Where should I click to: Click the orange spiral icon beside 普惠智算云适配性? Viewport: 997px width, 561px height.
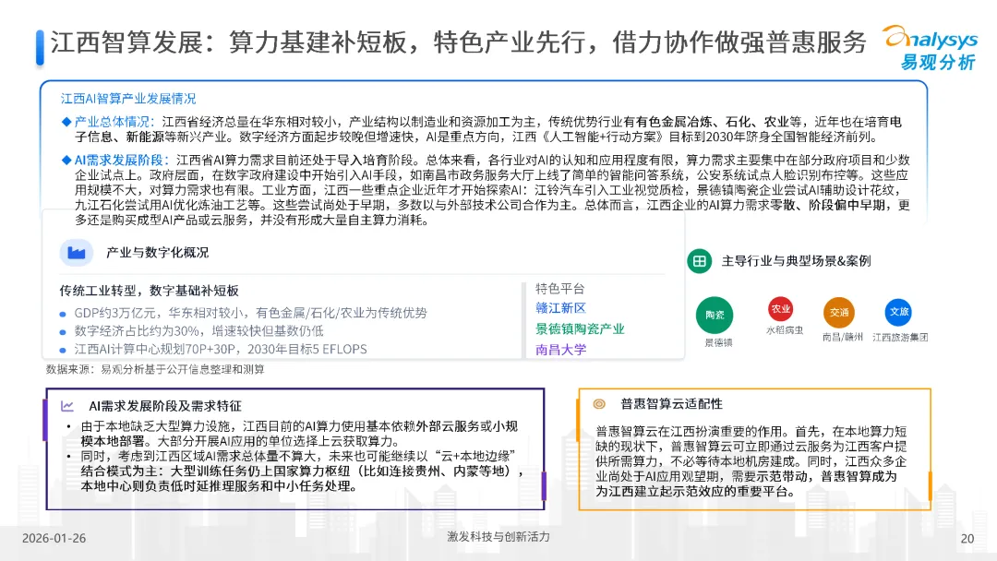click(x=598, y=403)
